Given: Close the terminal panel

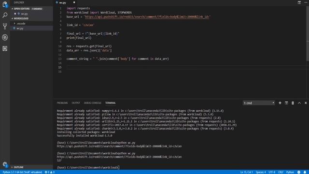Looking at the screenshot, I should click(x=306, y=103).
